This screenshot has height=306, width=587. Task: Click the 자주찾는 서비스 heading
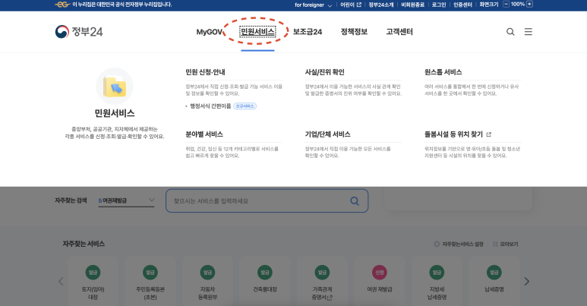pos(84,244)
